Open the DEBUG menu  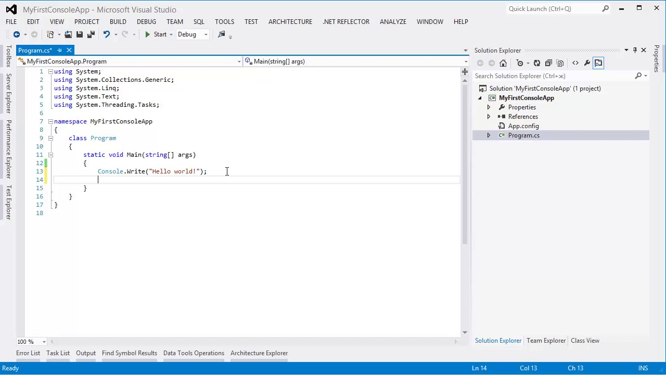pos(146,21)
